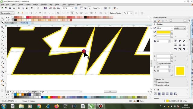This screenshot has width=193, height=109.
Task: Cut selection using the scissors icon
Action: [x=19, y=8]
